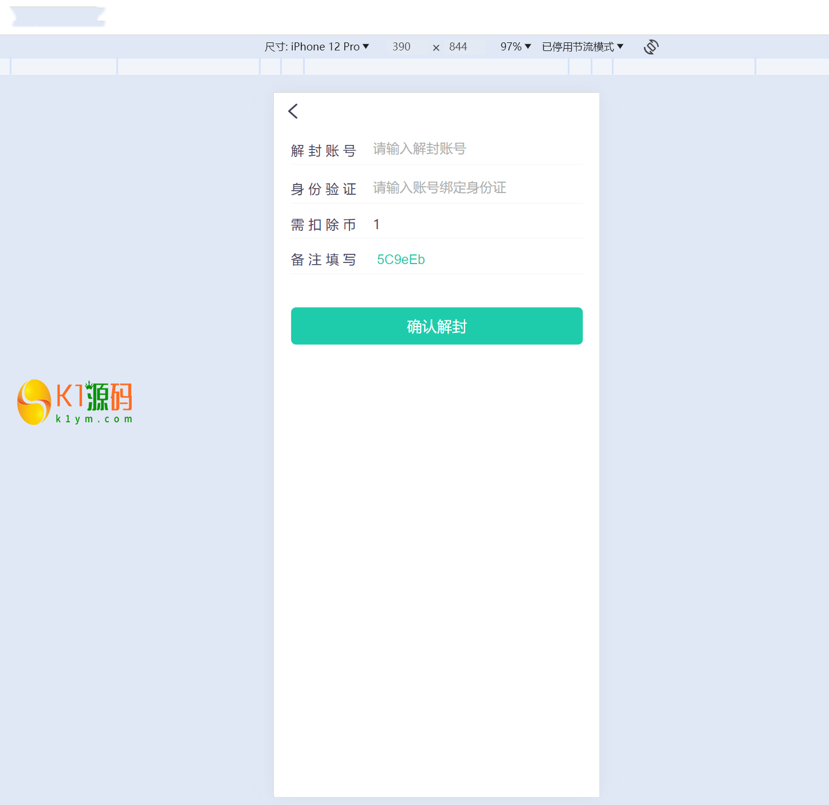Click the 解封账号 field label
The height and width of the screenshot is (805, 829).
coord(323,151)
